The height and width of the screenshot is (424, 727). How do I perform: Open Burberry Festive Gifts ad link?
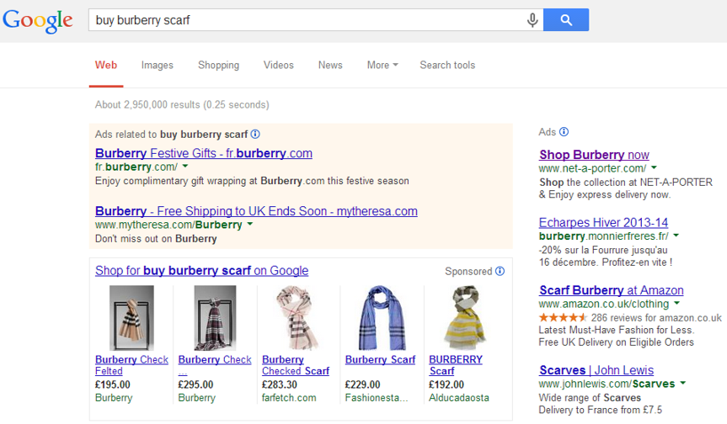click(204, 153)
